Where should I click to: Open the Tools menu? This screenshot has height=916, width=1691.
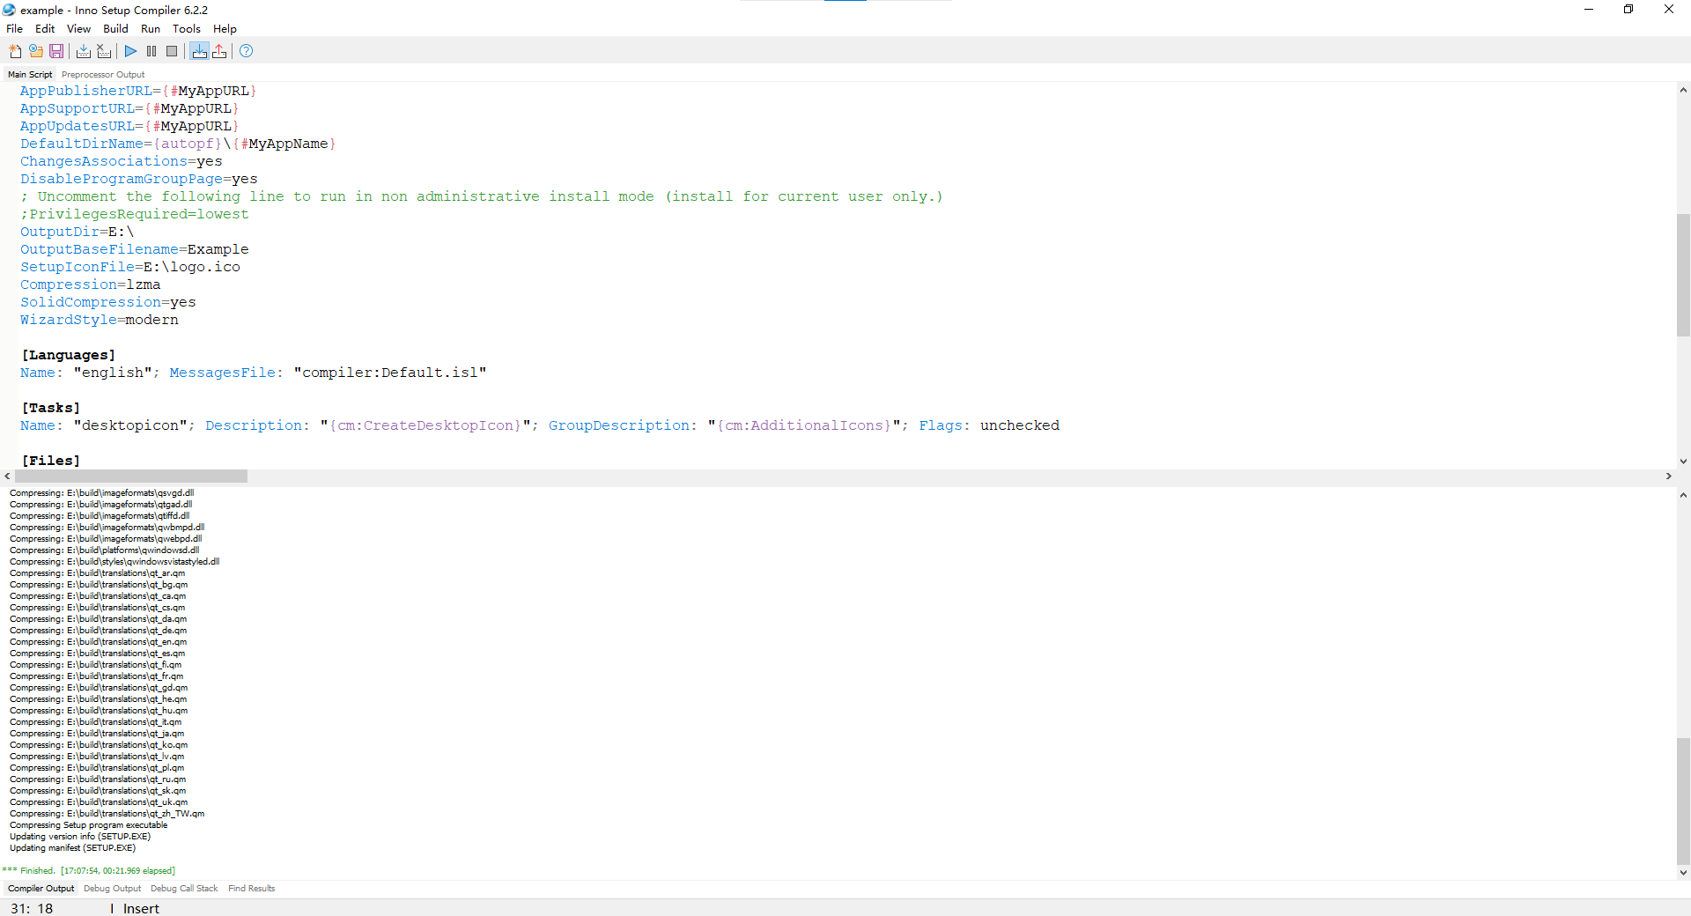pos(187,29)
